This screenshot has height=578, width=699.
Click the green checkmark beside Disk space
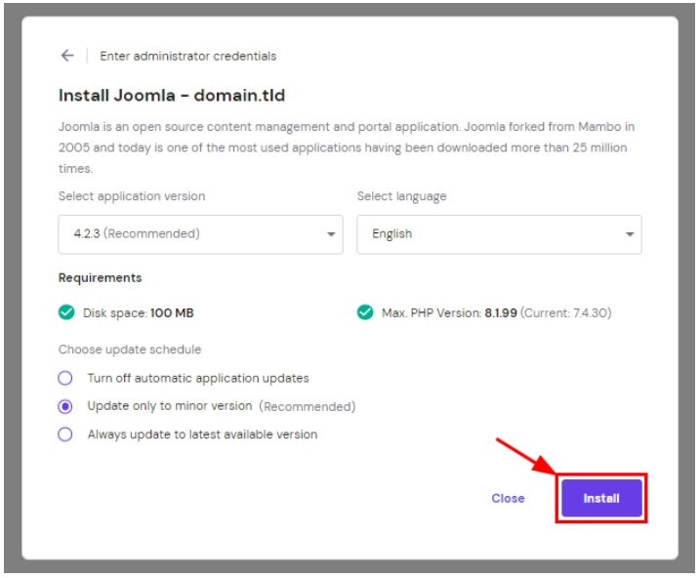[66, 312]
